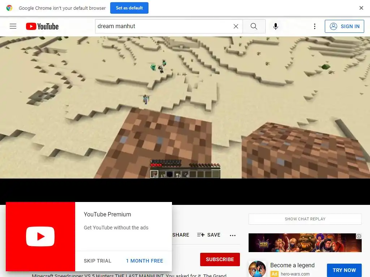Click the SIGN IN button
370x277 pixels.
pos(344,26)
